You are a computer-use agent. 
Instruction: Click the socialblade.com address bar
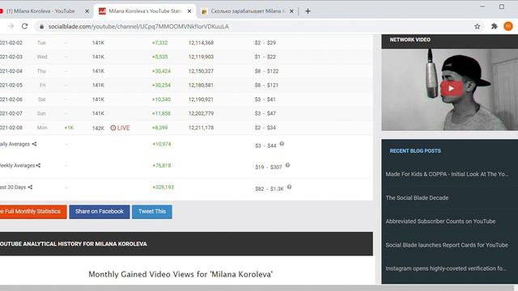[x=138, y=27]
